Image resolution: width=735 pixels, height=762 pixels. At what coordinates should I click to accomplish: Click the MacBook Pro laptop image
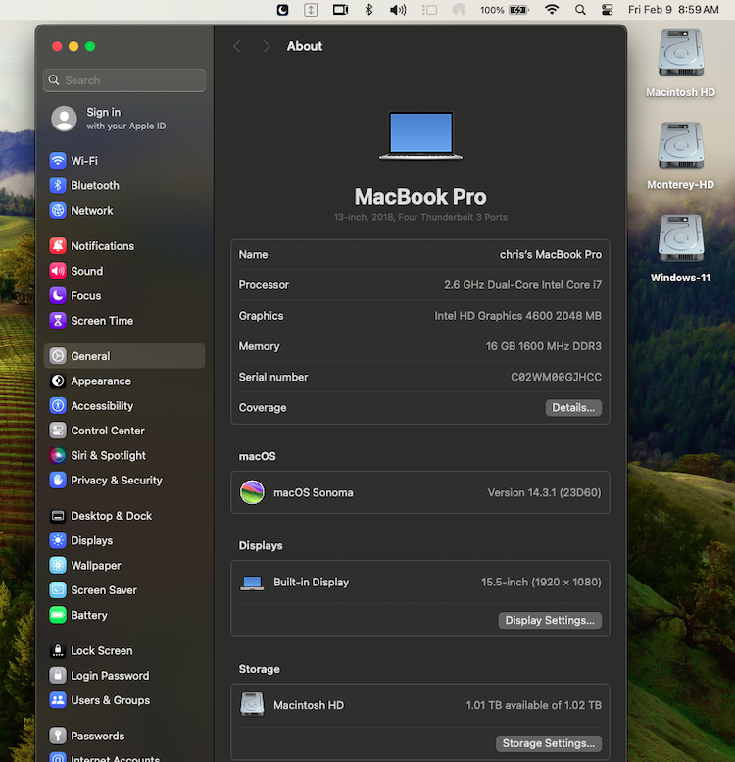pos(420,135)
